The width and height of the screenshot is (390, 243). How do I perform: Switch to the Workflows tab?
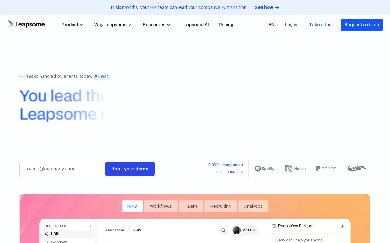pos(161,206)
